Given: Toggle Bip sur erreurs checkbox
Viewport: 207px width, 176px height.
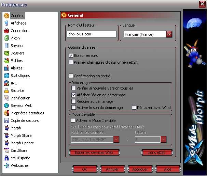Looking at the screenshot, I should [71, 55].
